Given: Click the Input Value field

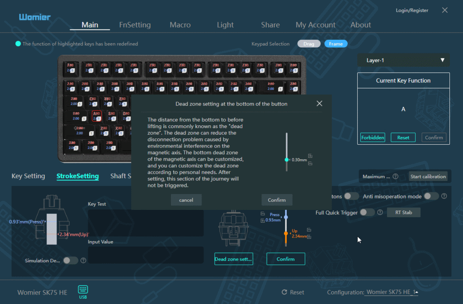Looking at the screenshot, I should click(x=146, y=255).
